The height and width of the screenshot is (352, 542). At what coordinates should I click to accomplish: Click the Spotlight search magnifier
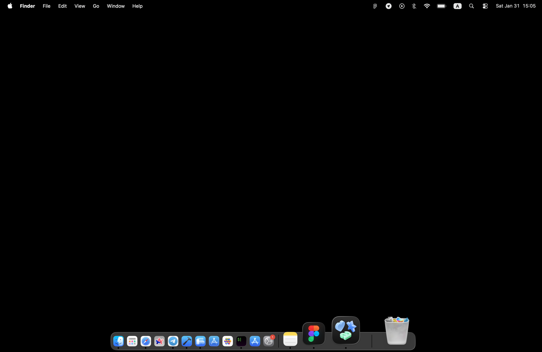(x=472, y=6)
